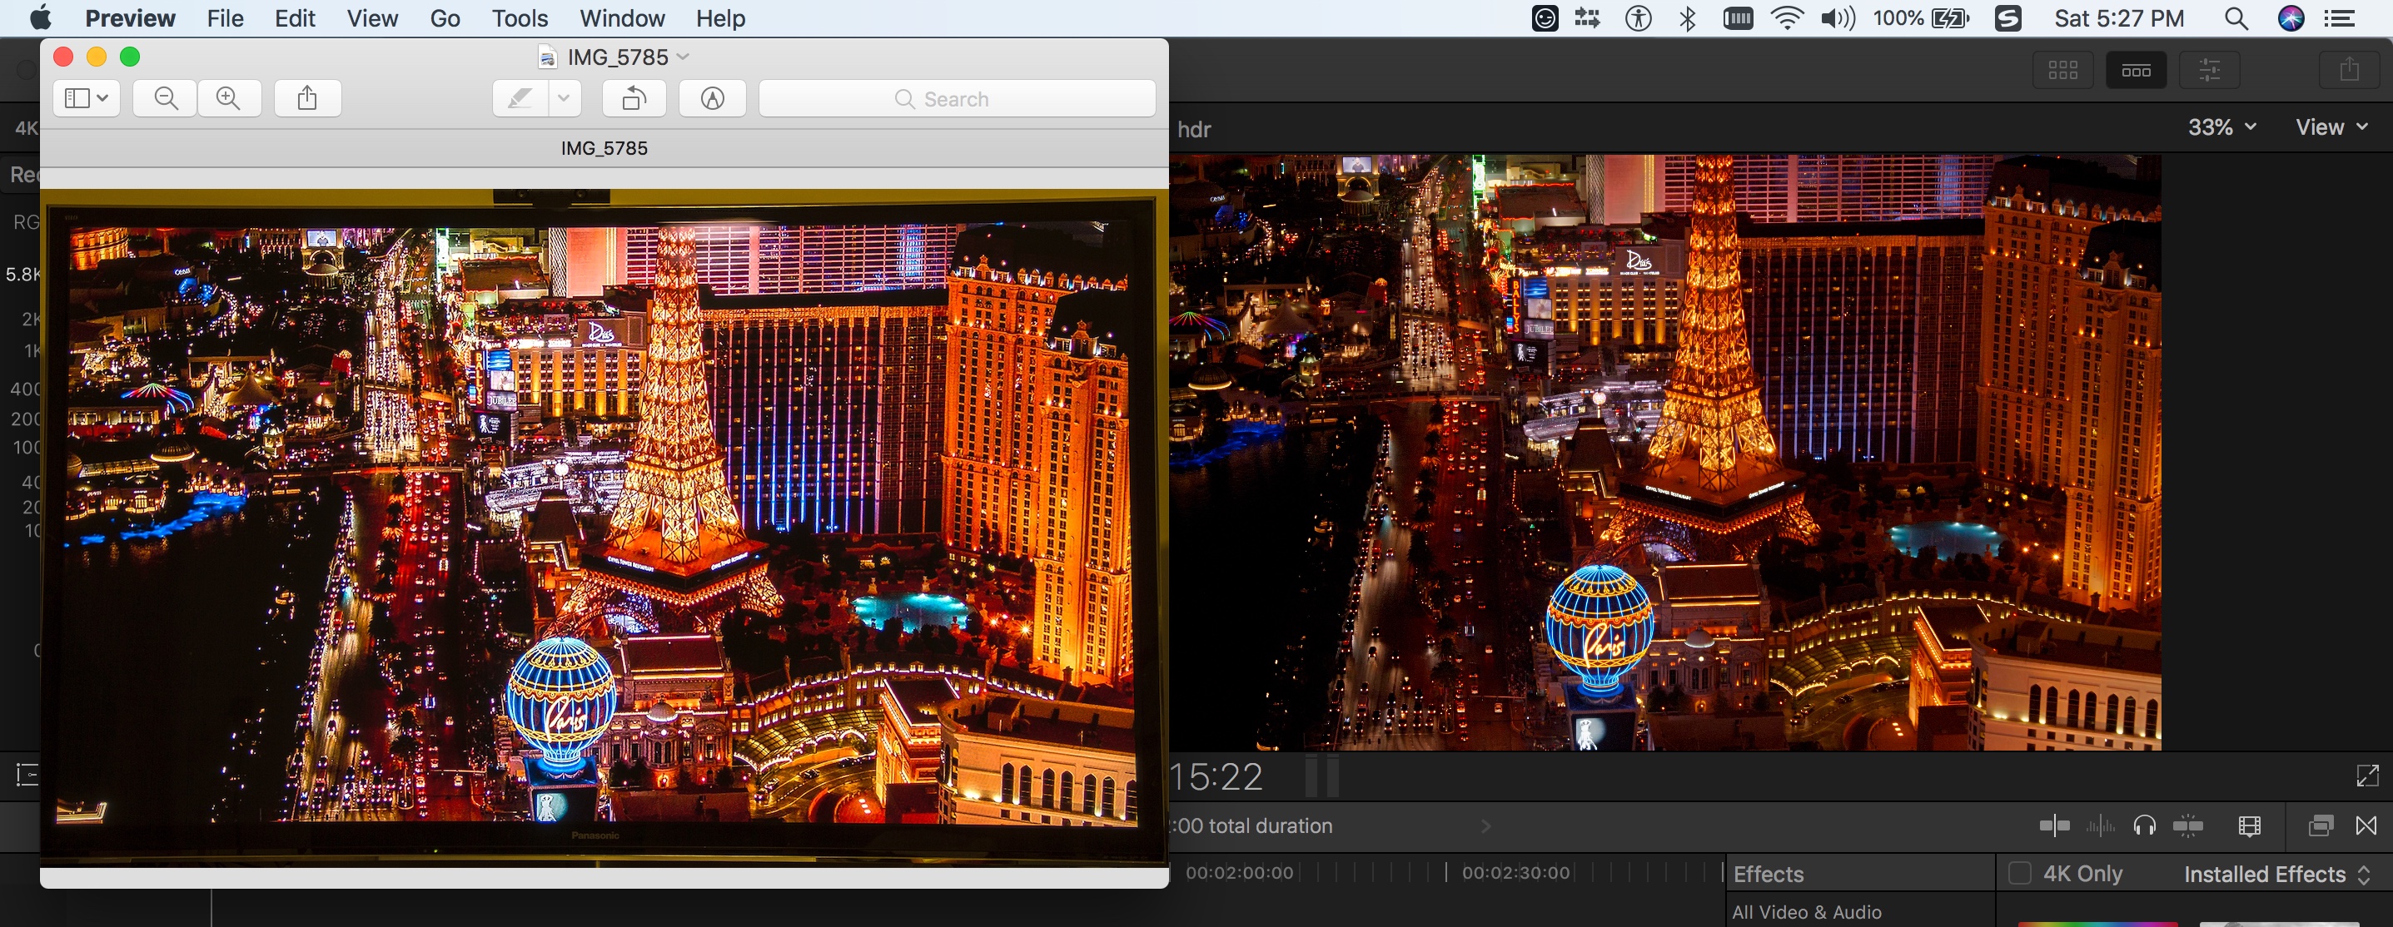This screenshot has width=2393, height=927.
Task: Toggle snapping in the timeline
Action: click(2189, 825)
